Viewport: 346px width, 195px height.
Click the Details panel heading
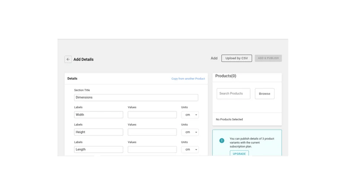click(72, 78)
